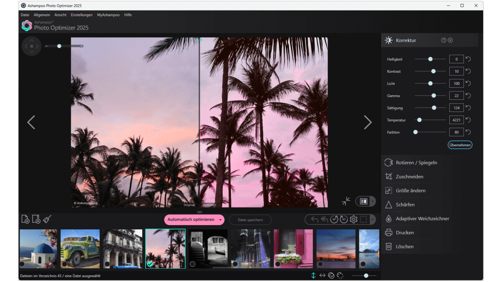Go to the previous image arrow
This screenshot has width=502, height=282.
(31, 122)
